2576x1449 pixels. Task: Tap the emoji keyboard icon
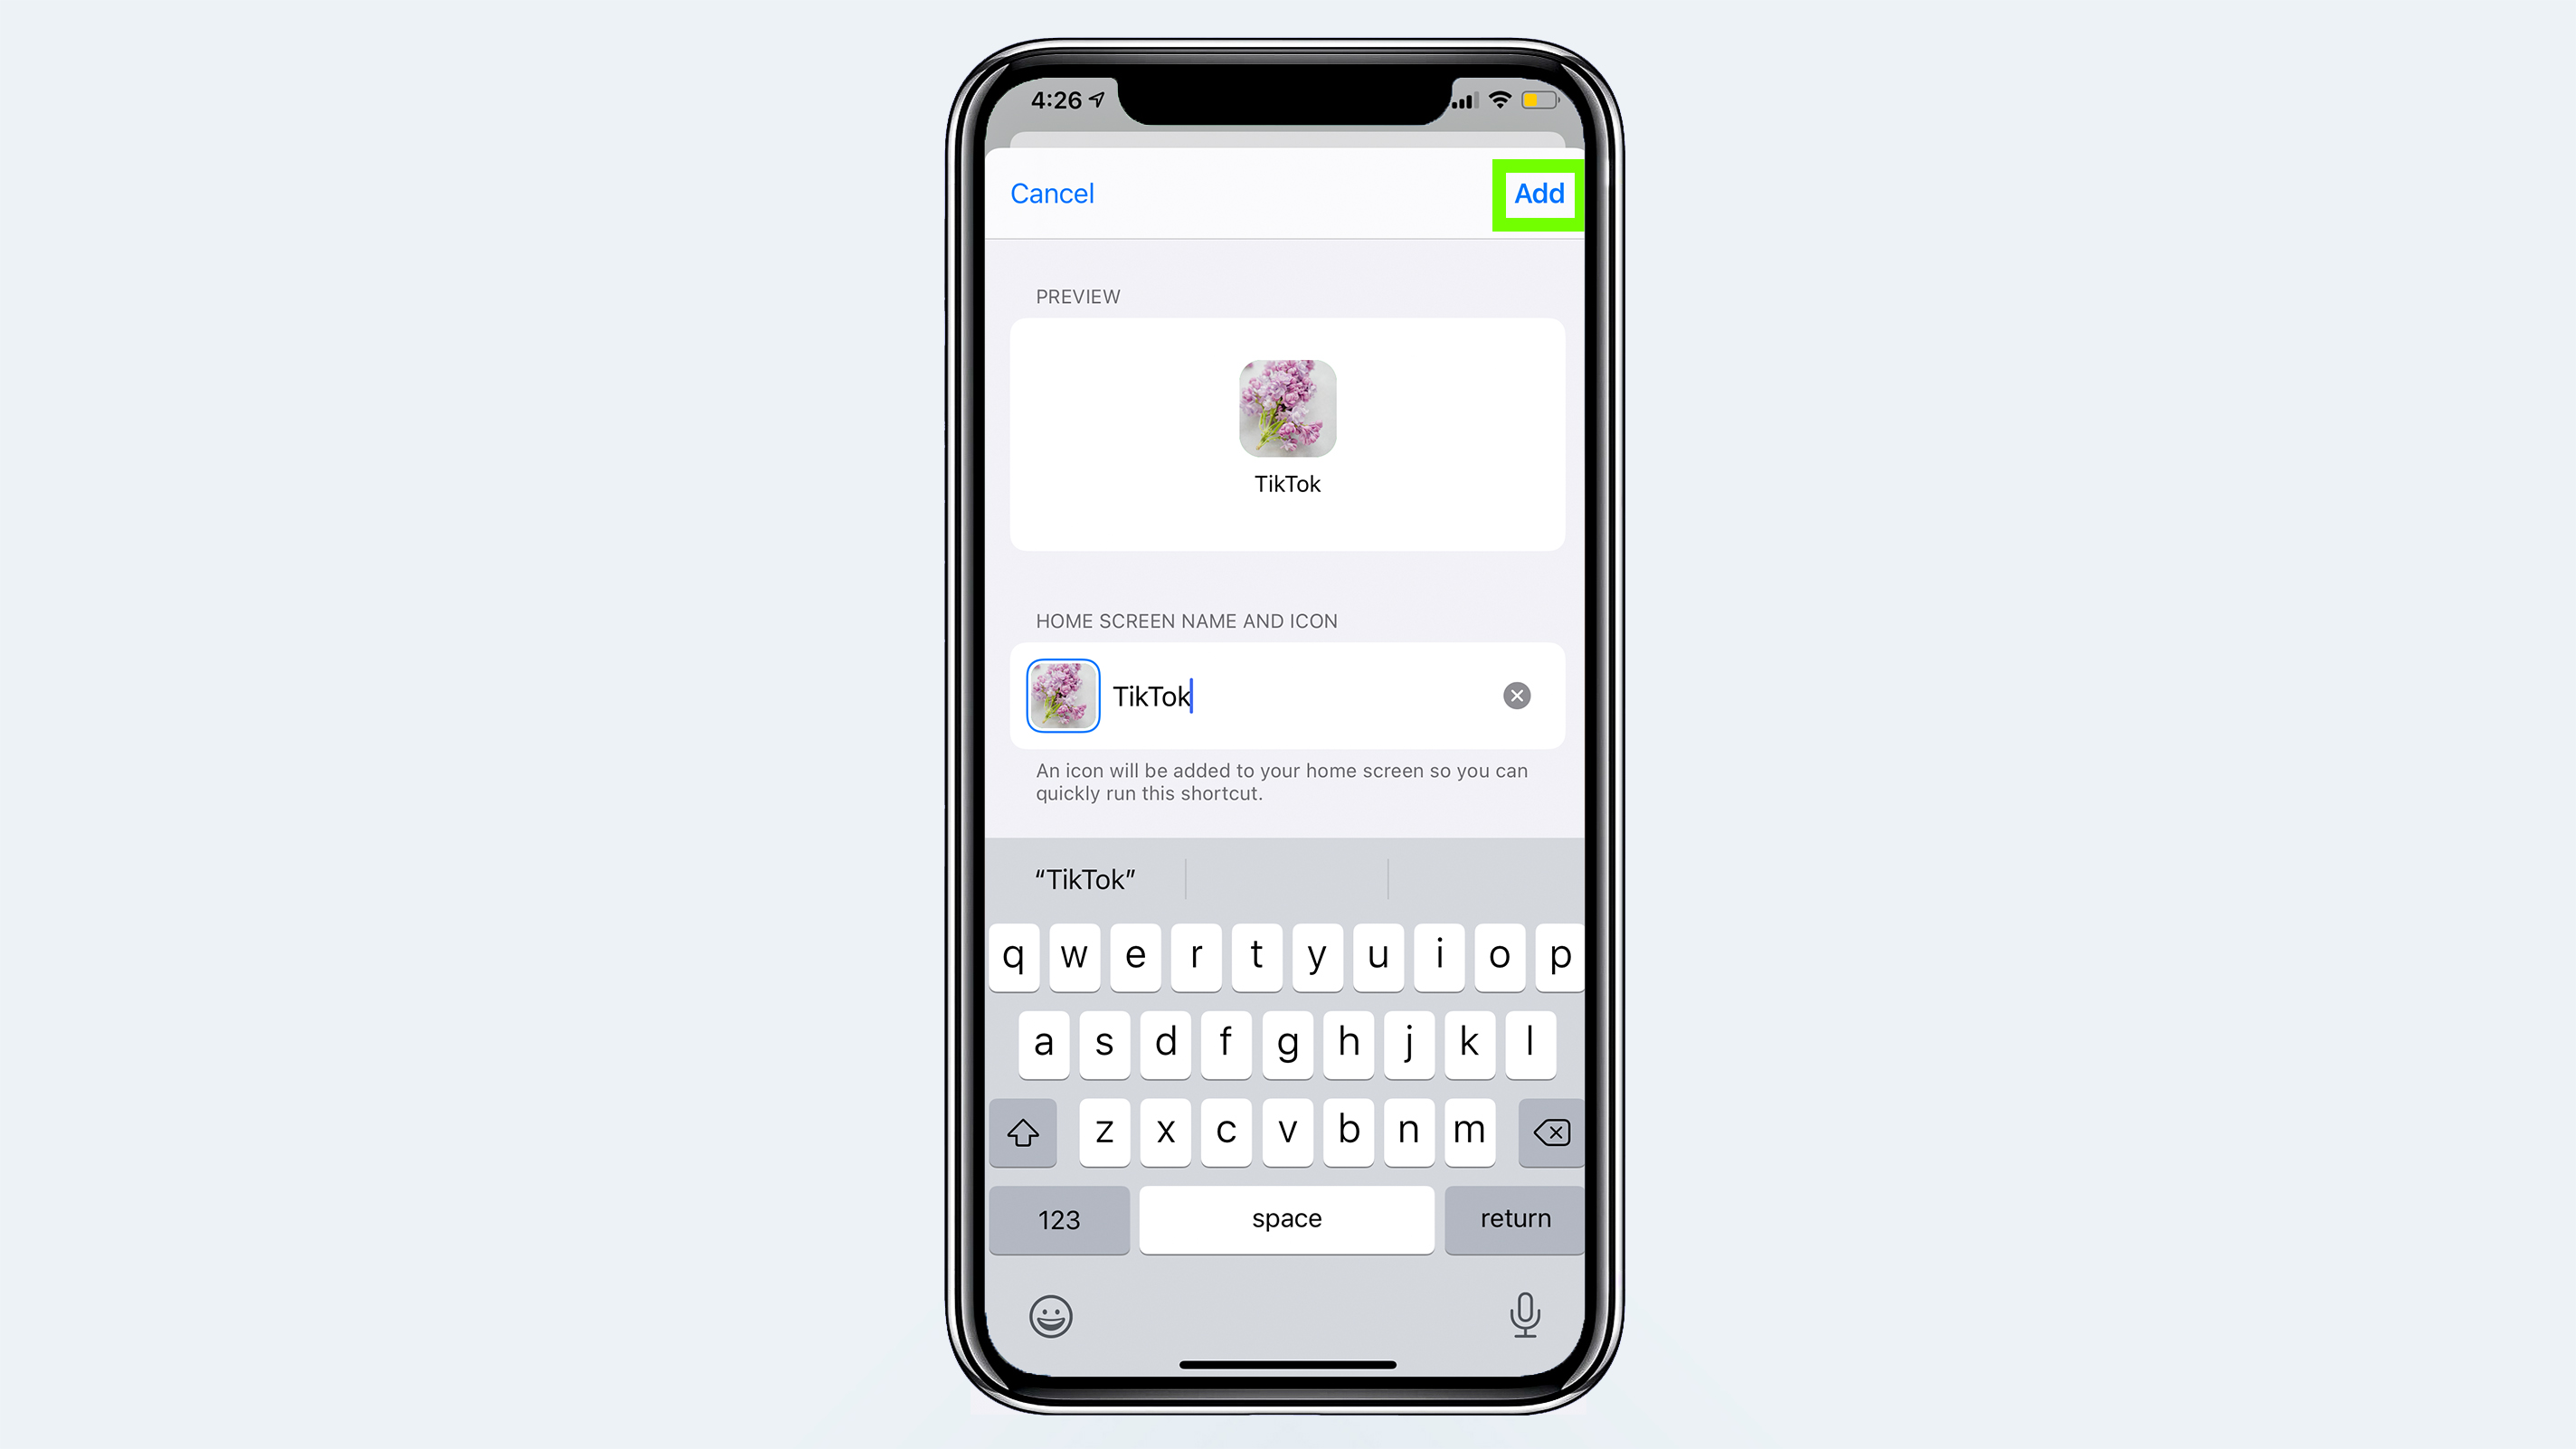(1049, 1314)
